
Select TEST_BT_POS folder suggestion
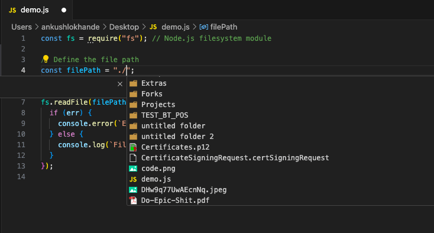[280, 115]
